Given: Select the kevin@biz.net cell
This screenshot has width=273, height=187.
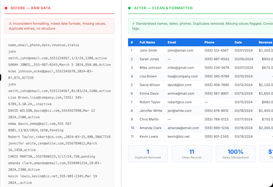Looking at the screenshot, I should 179,136.
